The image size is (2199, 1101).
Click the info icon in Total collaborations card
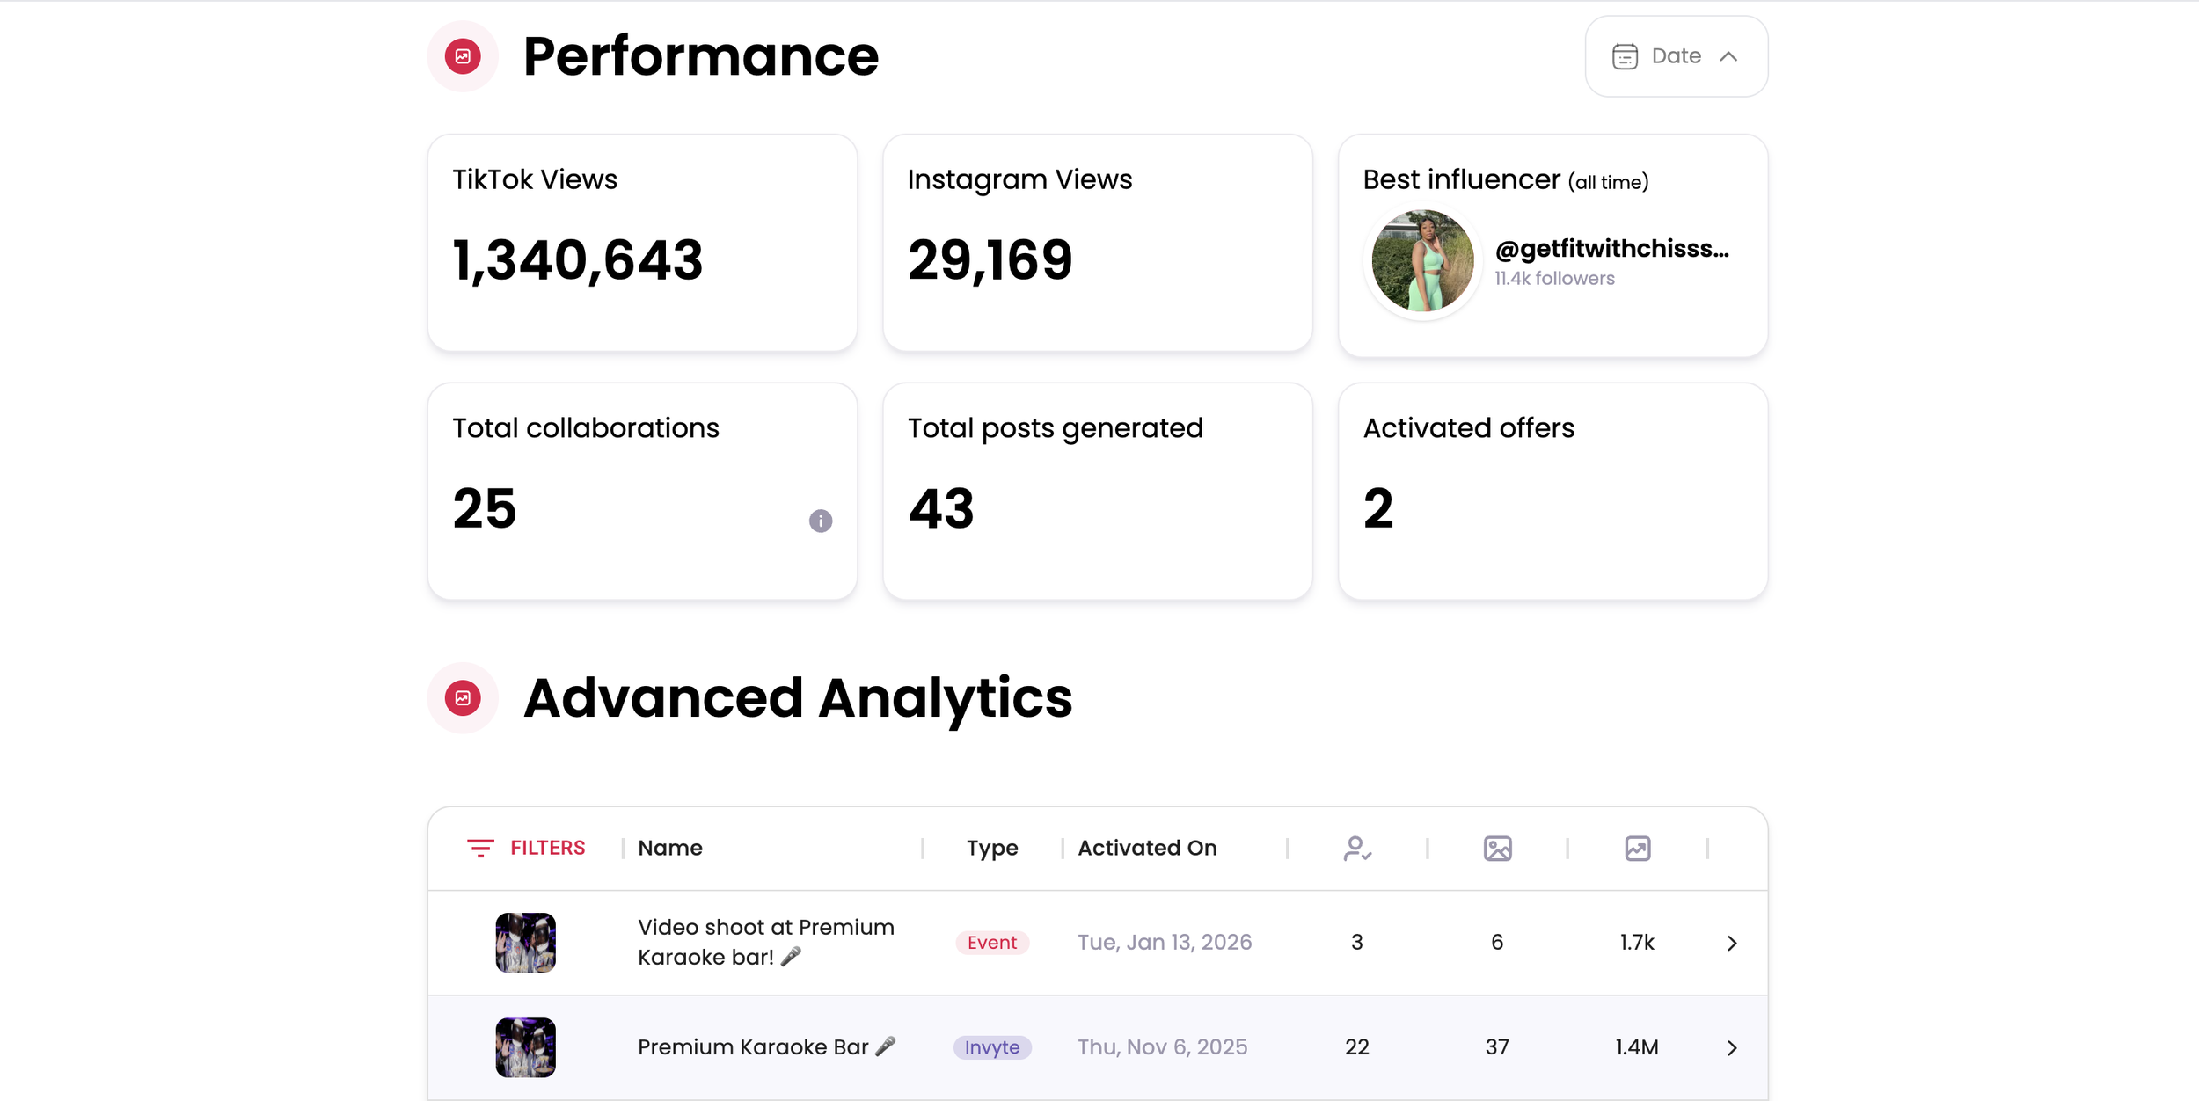(821, 521)
